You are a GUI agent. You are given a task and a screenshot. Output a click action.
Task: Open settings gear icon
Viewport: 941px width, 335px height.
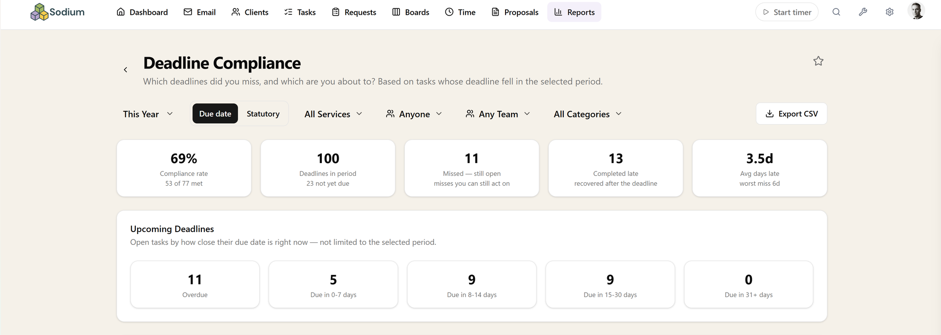click(890, 12)
